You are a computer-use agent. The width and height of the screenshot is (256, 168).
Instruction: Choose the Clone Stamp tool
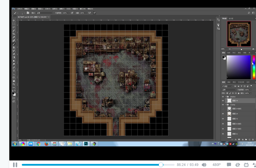coord(14,47)
